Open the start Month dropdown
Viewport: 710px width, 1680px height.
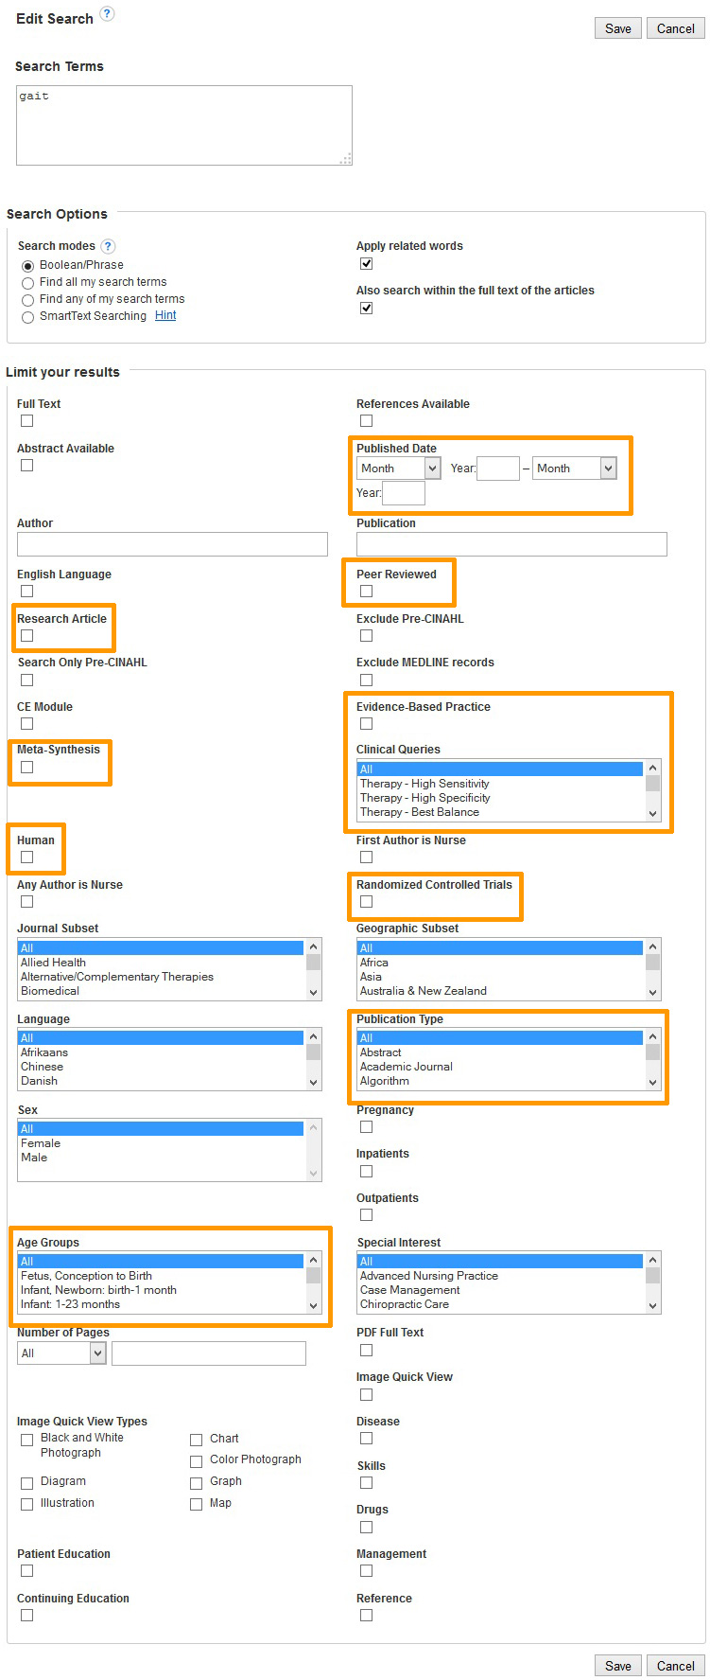(399, 469)
